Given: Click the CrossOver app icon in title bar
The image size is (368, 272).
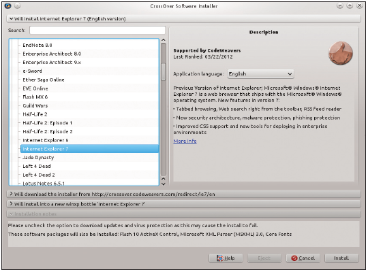Looking at the screenshot, I should (7, 6).
